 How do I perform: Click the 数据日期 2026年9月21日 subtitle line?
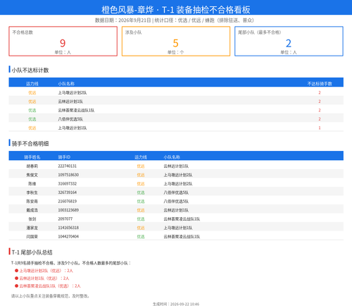(175, 20)
